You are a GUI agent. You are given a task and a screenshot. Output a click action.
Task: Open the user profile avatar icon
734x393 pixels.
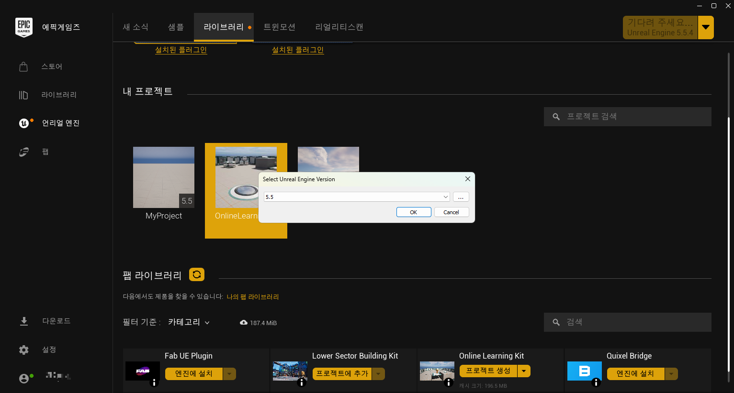tap(23, 378)
